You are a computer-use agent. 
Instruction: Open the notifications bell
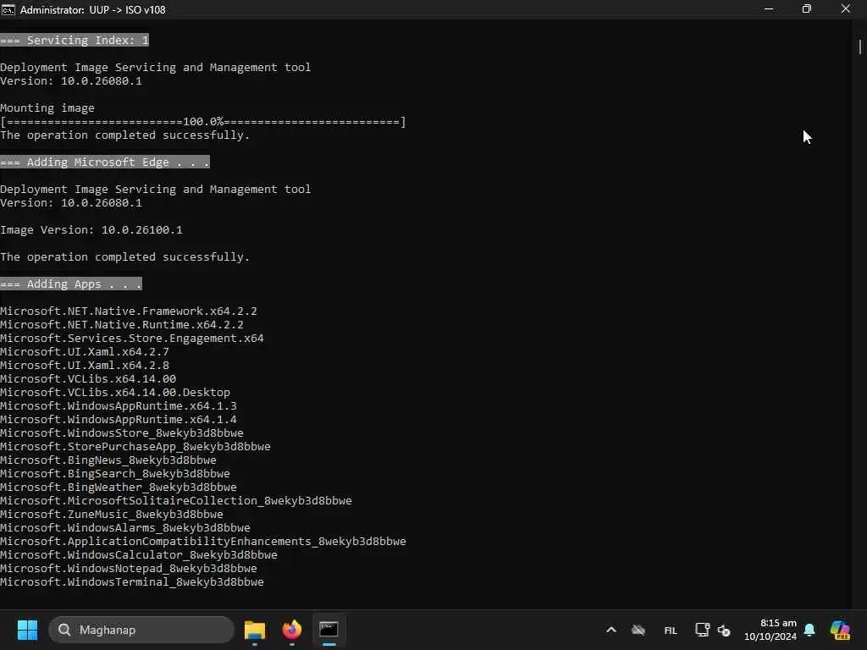(x=809, y=630)
